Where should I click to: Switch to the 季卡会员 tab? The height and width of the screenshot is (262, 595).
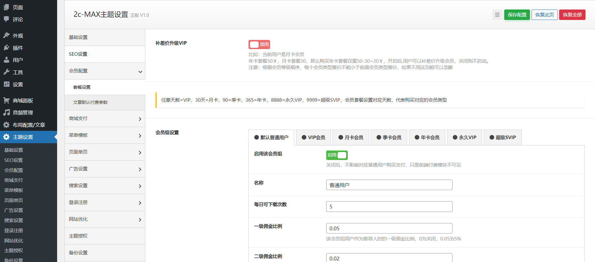click(x=389, y=137)
